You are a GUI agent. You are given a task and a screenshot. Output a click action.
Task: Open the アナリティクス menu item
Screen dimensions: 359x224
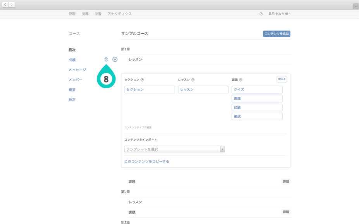[x=119, y=14]
